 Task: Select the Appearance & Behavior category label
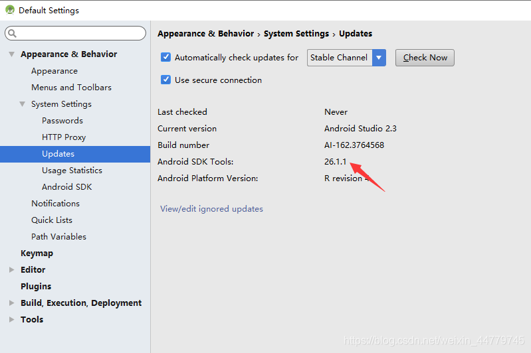click(68, 54)
